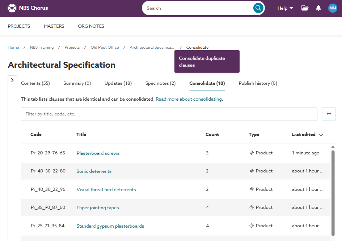342x241 pixels.
Task: Open the Sonic deterrents clause
Action: click(x=94, y=171)
